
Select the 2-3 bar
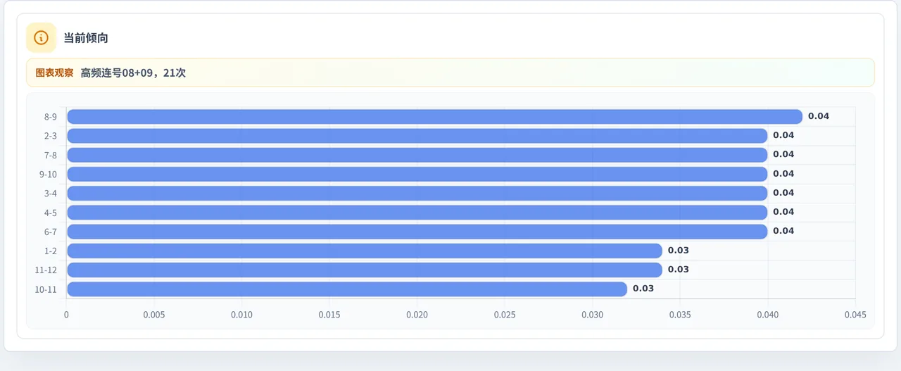coord(417,135)
